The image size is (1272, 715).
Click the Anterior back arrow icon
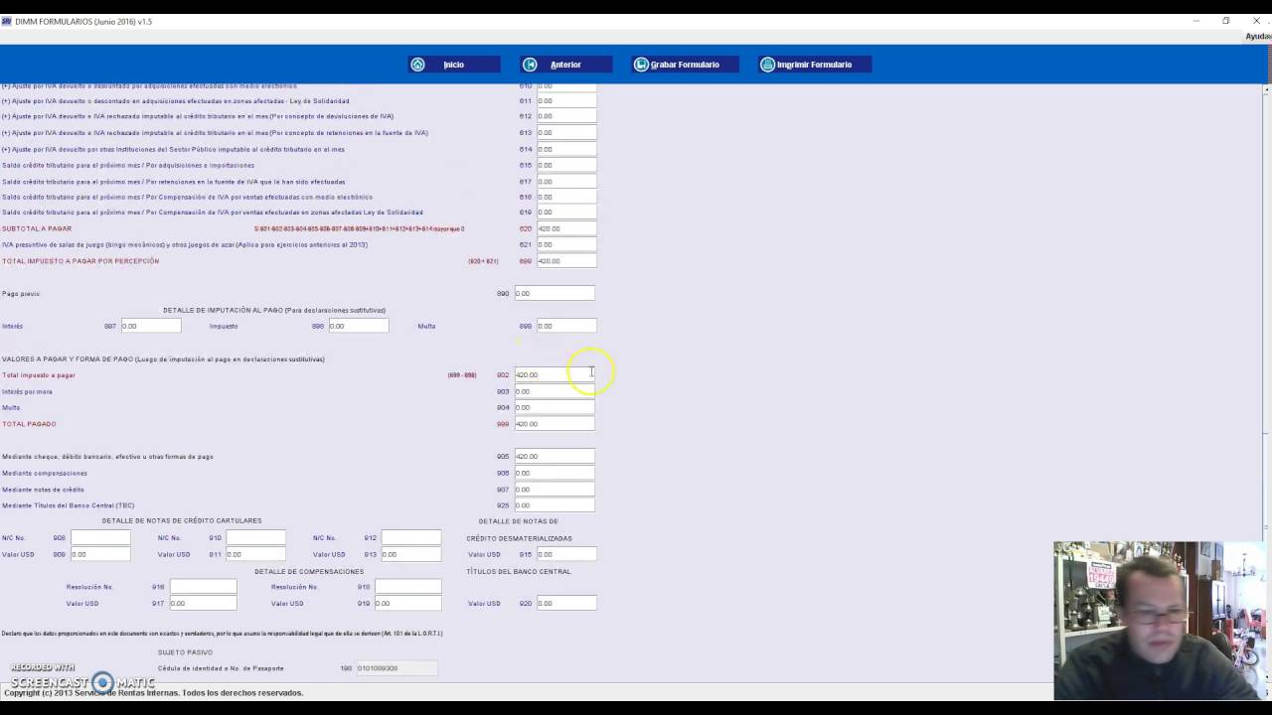[530, 65]
